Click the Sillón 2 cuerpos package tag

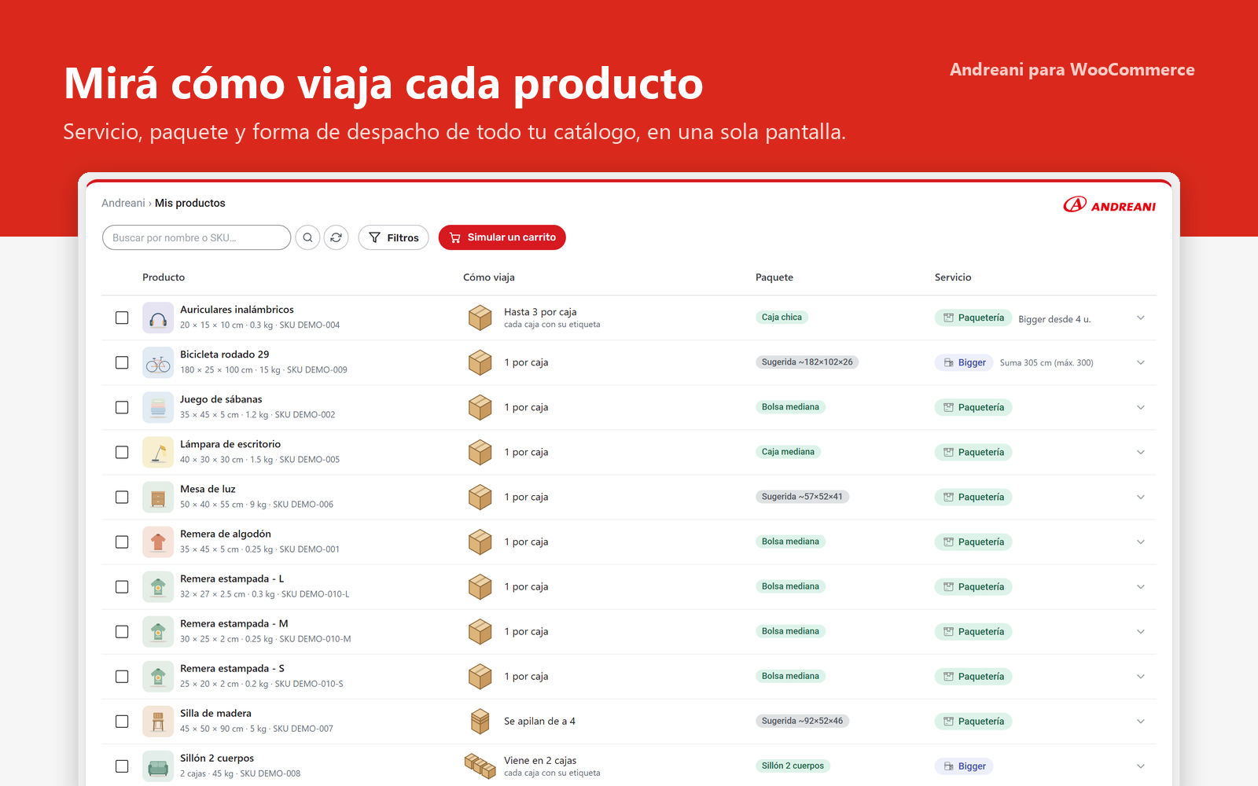pyautogui.click(x=793, y=766)
